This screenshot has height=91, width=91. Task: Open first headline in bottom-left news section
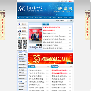click(35, 70)
